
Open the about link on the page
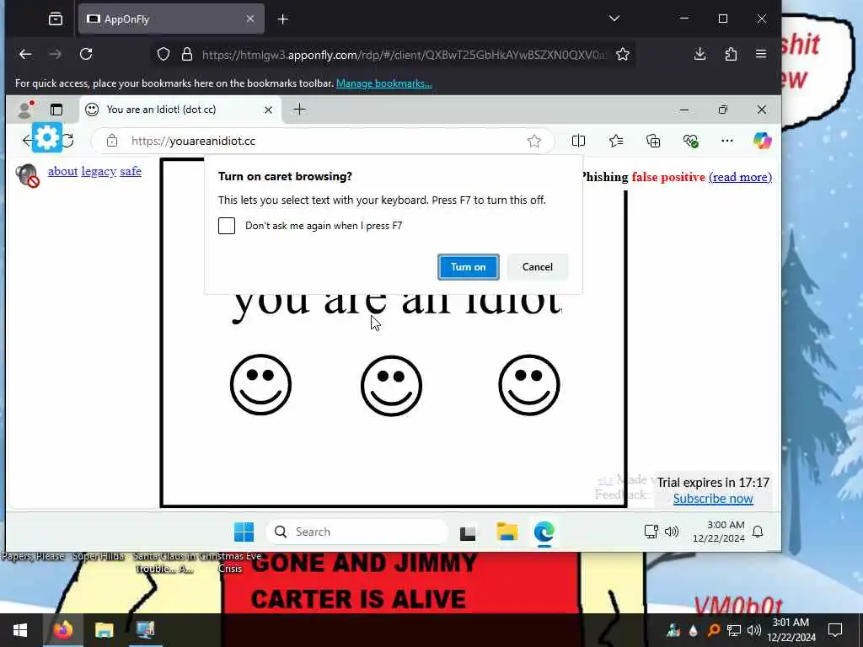[62, 171]
